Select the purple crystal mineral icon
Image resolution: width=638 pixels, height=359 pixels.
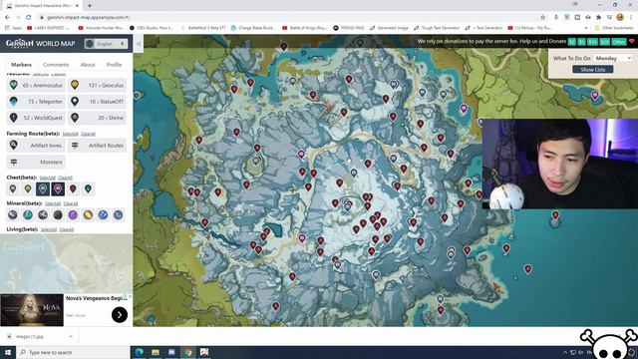point(73,215)
